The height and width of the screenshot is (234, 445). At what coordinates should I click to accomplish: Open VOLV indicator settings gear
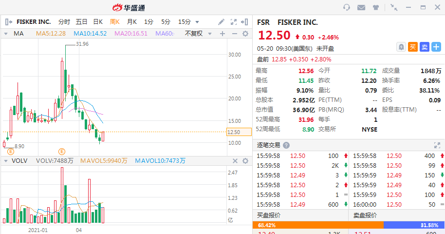point(245,161)
